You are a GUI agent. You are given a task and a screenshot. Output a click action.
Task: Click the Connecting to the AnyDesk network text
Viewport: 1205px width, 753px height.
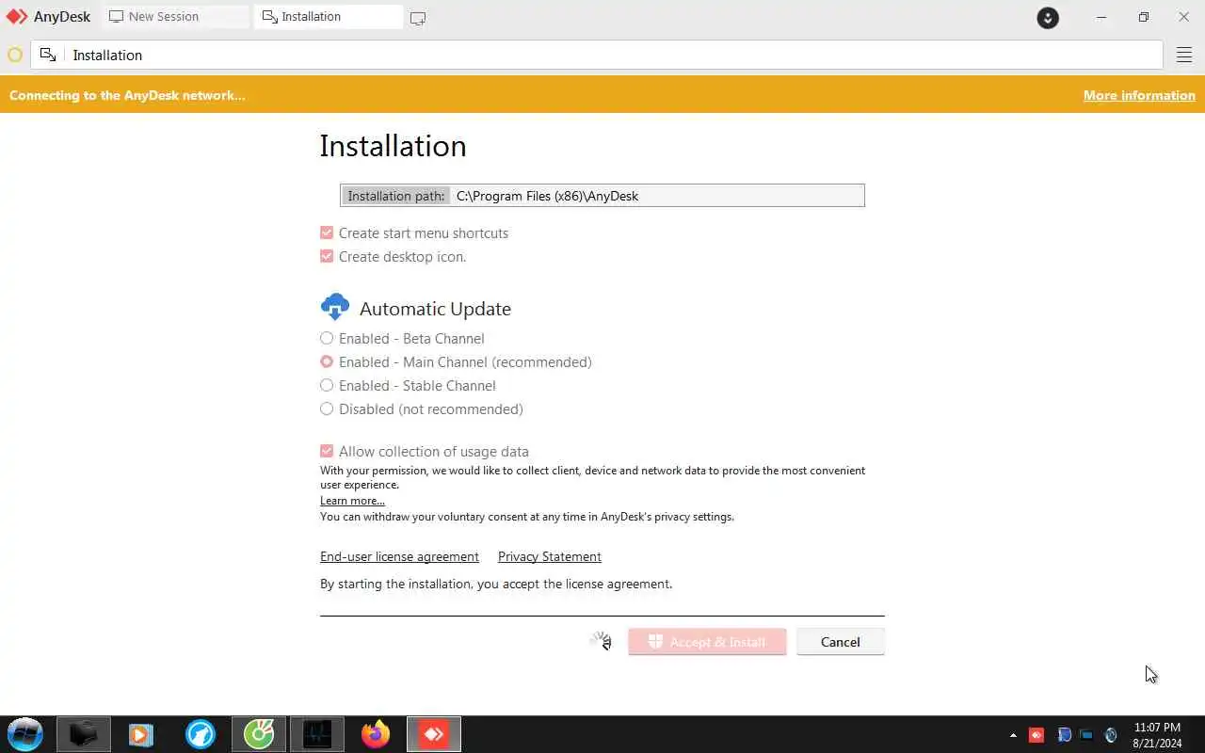[x=127, y=95]
